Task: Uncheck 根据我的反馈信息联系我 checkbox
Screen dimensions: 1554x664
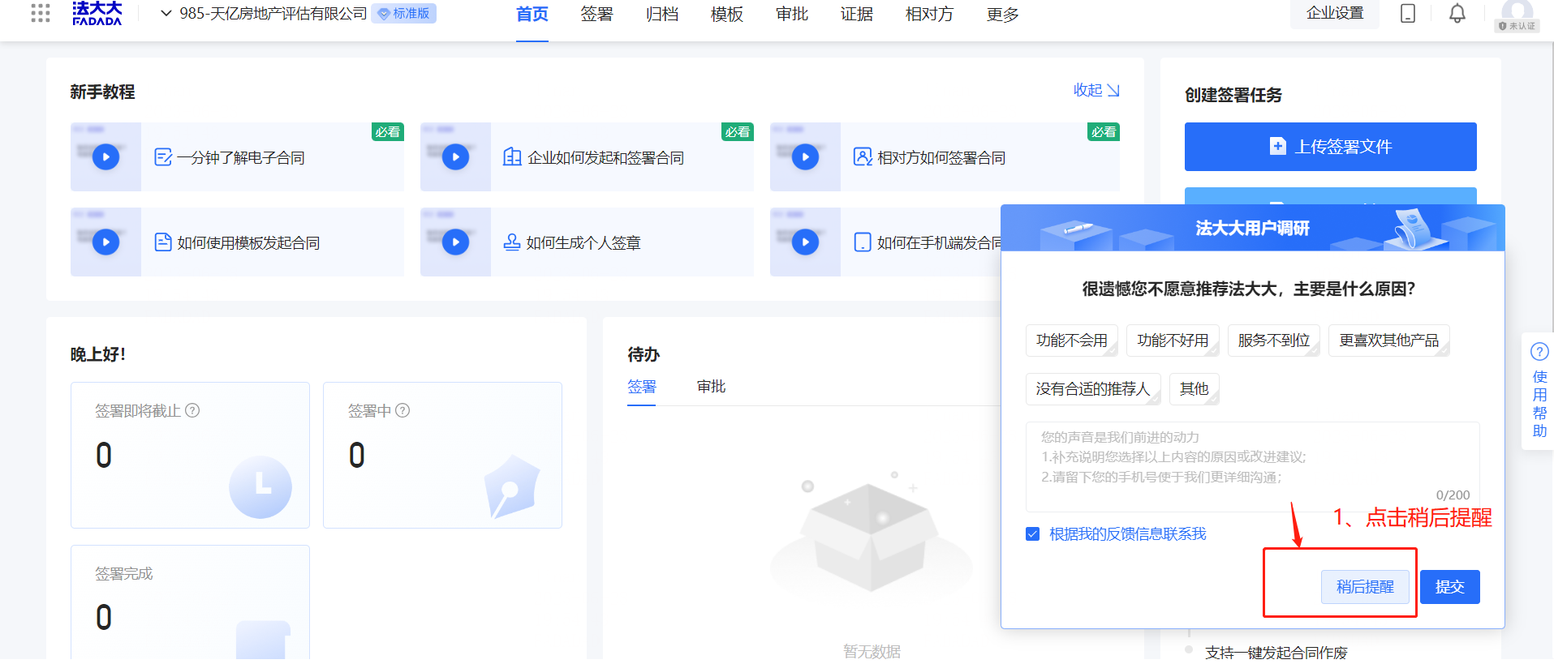Action: 1033,534
